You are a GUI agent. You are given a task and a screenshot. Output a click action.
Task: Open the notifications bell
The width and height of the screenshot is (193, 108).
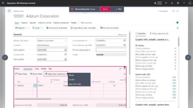172,3
